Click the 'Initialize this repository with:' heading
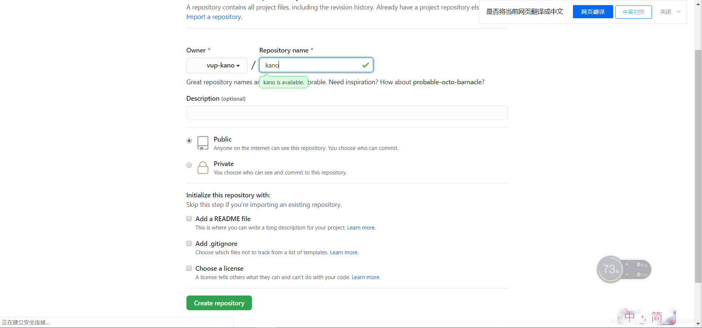Viewport: 702px width, 328px height. 228,195
